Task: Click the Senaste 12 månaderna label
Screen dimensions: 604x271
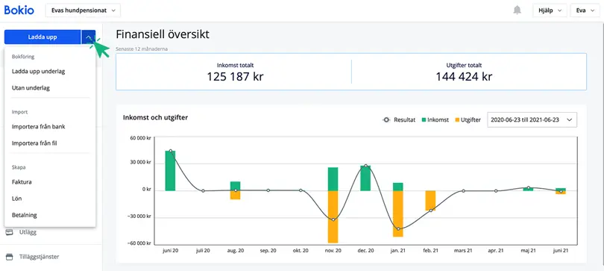Action: tap(142, 49)
